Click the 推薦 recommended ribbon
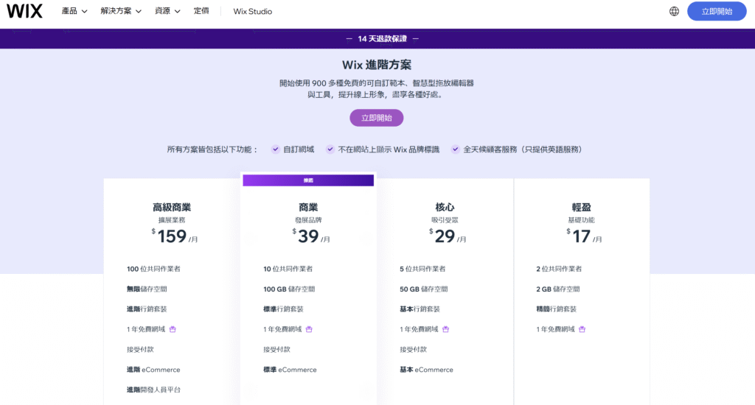This screenshot has height=405, width=755. coord(308,180)
